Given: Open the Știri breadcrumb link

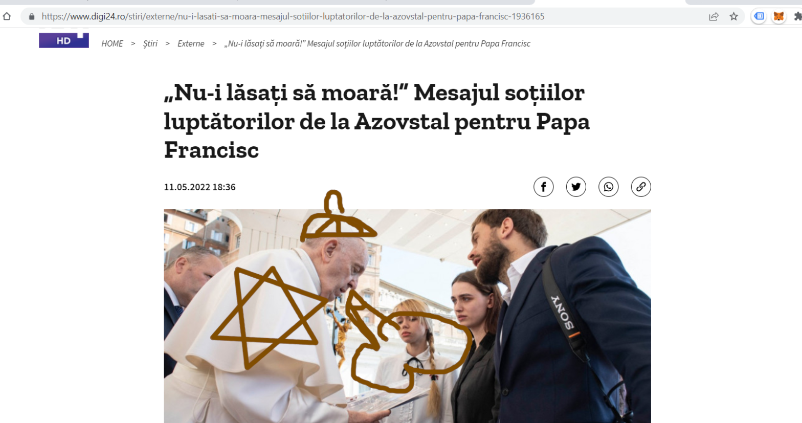Looking at the screenshot, I should [x=150, y=43].
